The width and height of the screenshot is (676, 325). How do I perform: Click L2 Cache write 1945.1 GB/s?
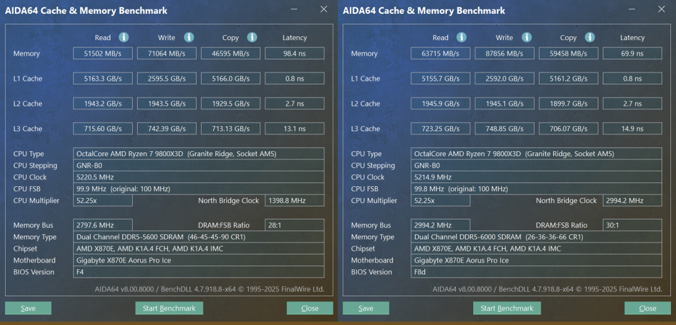click(504, 103)
